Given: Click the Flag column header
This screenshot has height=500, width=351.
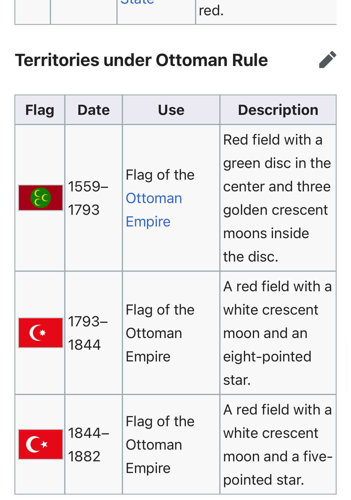Looking at the screenshot, I should click(40, 110).
